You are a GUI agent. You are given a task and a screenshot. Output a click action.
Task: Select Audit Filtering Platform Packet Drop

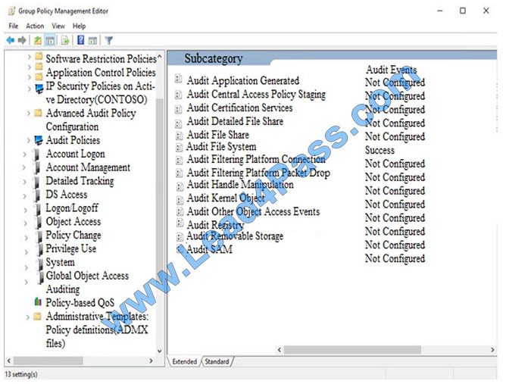[x=258, y=173]
